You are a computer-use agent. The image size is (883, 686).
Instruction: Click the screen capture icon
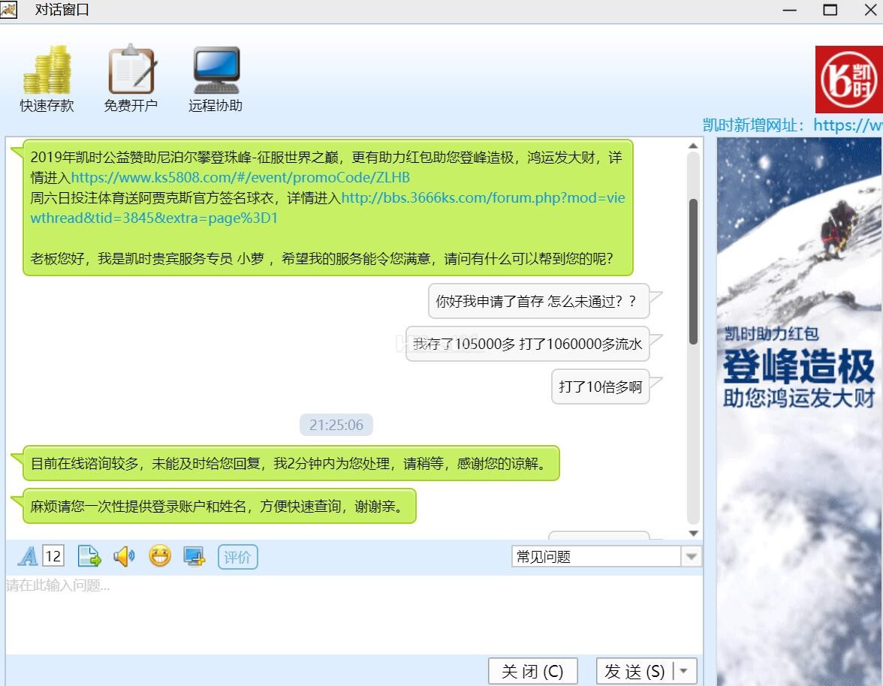click(194, 556)
